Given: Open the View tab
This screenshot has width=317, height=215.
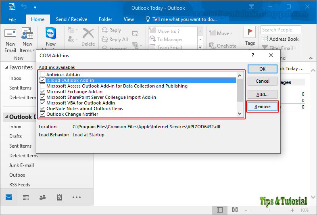Looking at the screenshot, I should pos(129,19).
